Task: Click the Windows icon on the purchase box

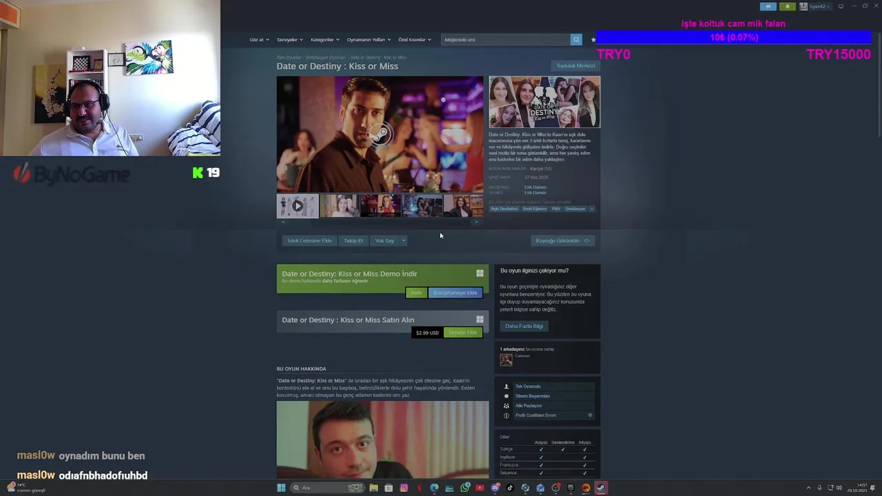Action: [x=480, y=319]
